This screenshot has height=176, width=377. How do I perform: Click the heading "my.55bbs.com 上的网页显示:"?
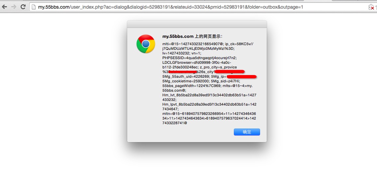coord(193,37)
